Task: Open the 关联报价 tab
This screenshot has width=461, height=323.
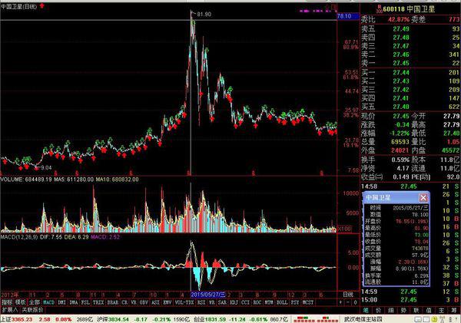Action: (x=32, y=309)
